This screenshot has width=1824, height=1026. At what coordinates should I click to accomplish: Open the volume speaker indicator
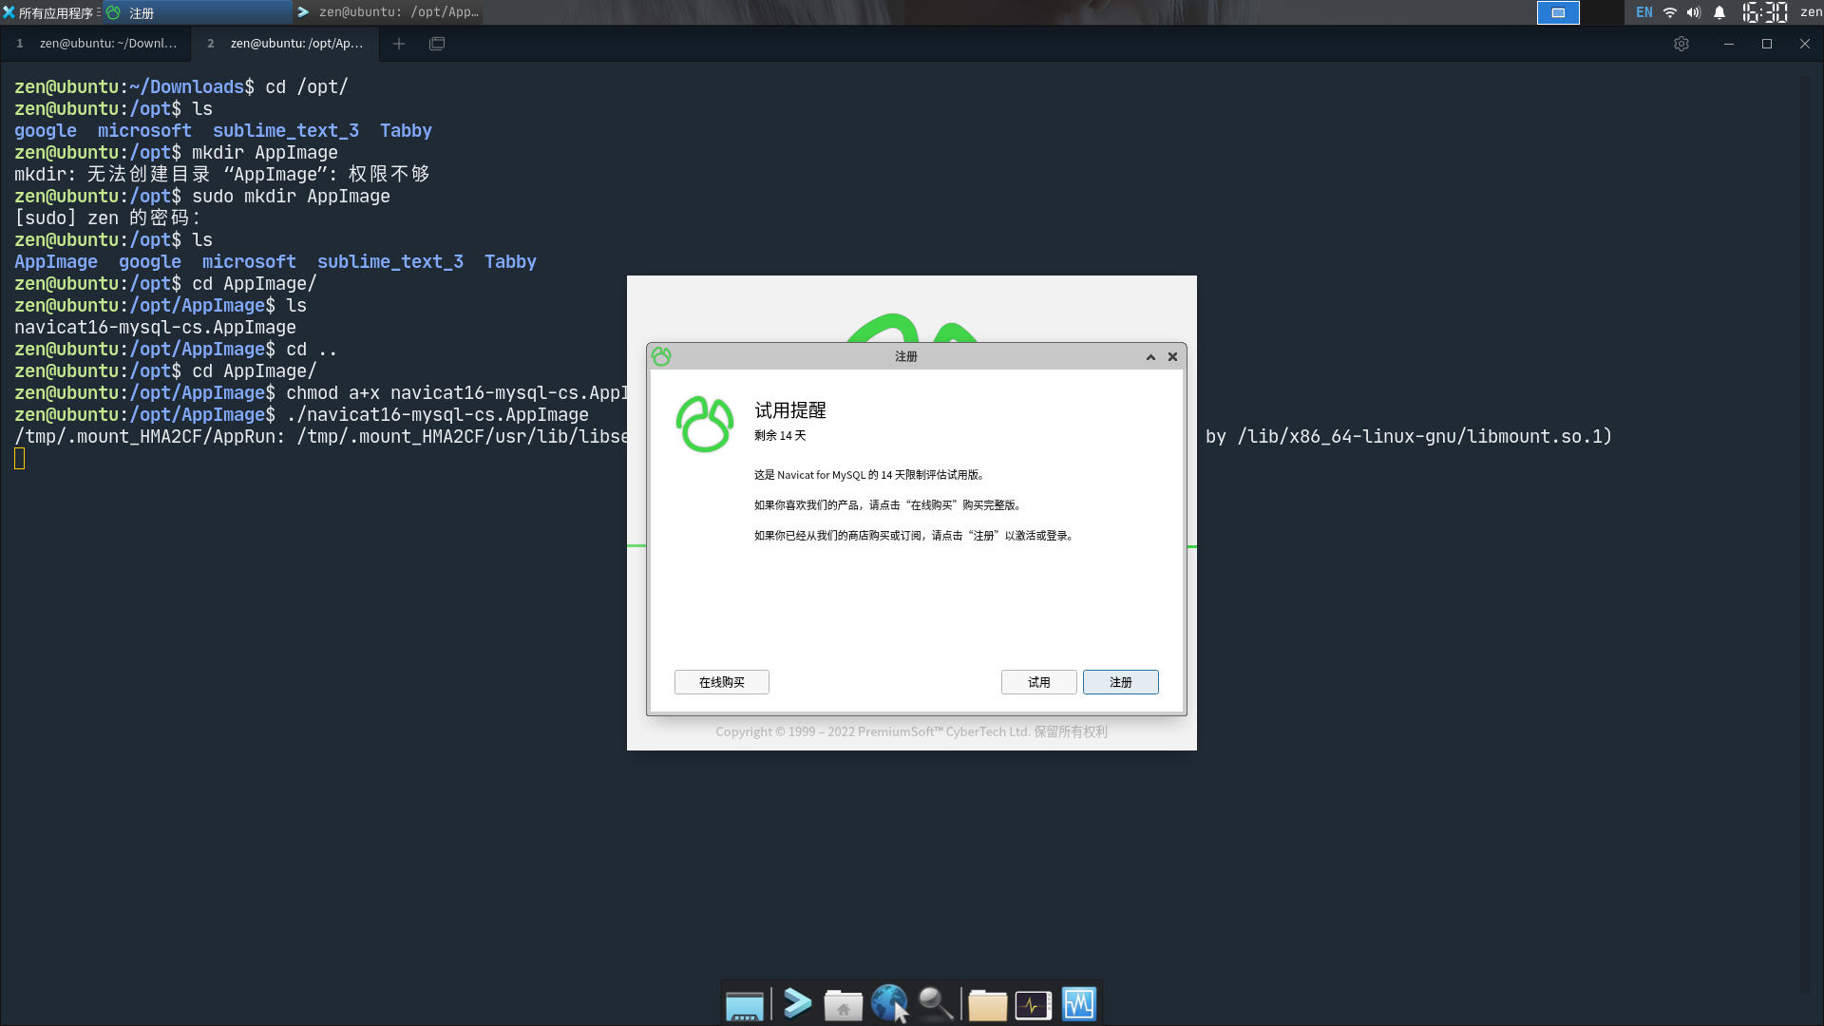coord(1694,12)
